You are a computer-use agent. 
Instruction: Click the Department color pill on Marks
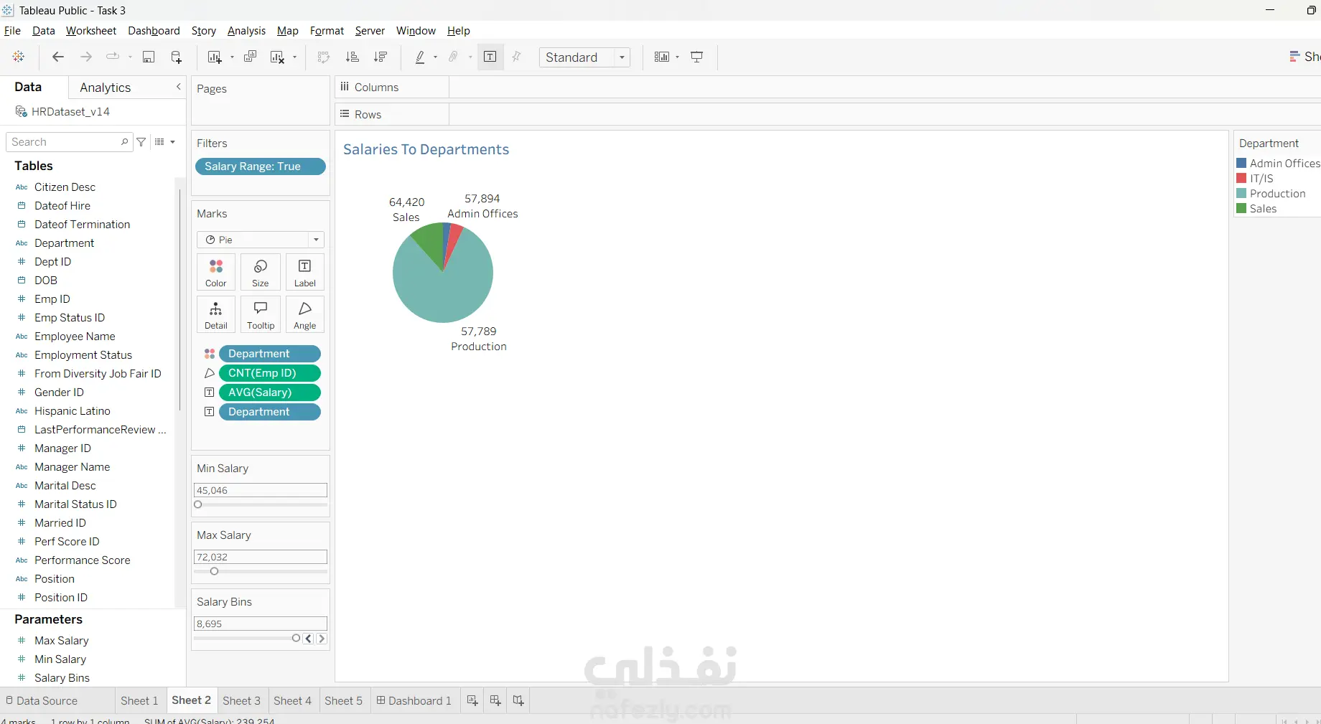tap(269, 354)
